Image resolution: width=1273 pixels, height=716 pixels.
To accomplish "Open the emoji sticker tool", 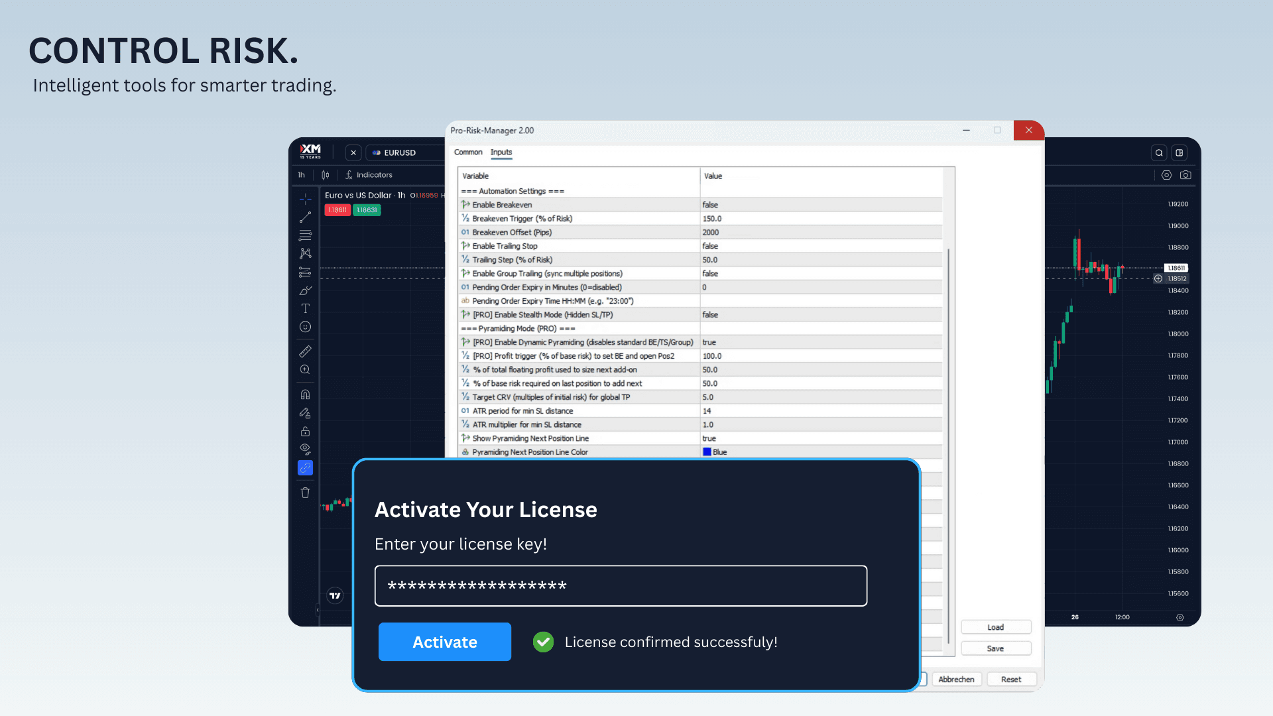I will (x=305, y=327).
